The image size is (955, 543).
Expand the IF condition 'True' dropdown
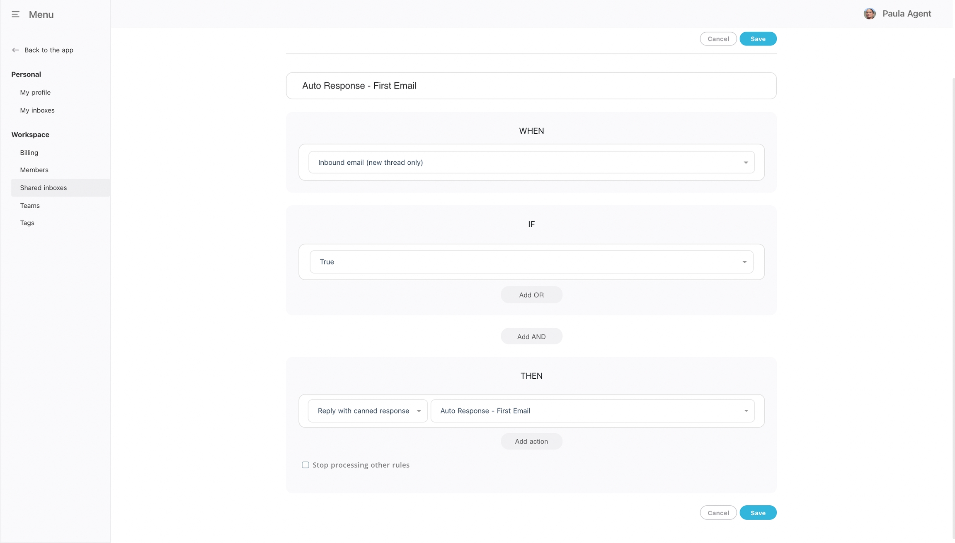click(531, 262)
